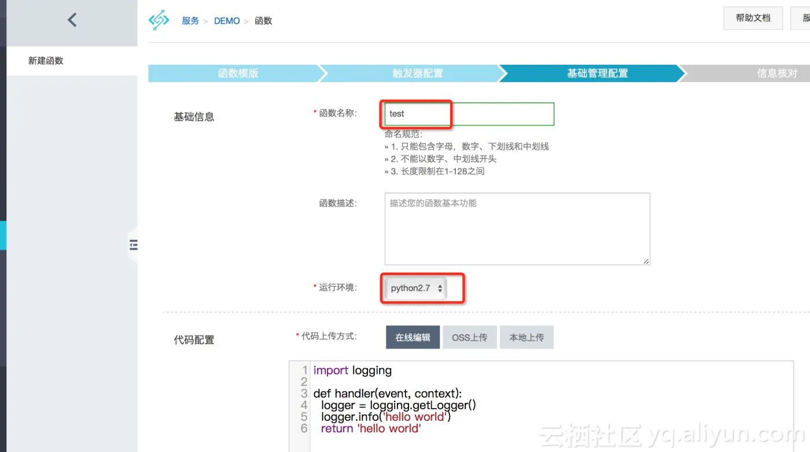This screenshot has height=452, width=810.
Task: Go to the 触发器配置 step
Action: coord(417,73)
